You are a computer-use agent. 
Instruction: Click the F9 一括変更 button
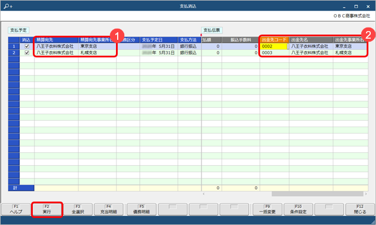point(268,209)
